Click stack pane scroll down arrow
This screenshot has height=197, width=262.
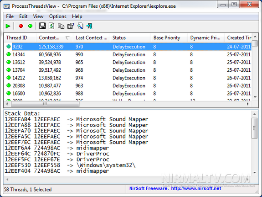click(x=255, y=172)
